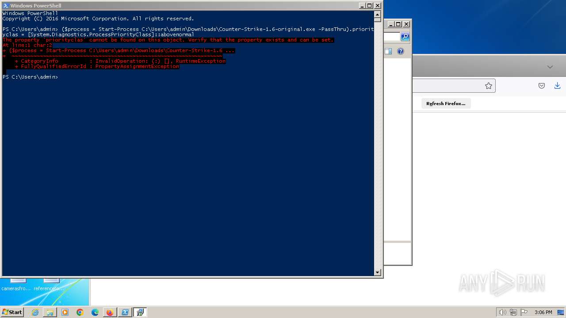566x318 pixels.
Task: Open the PowerShell title bar system menu icon
Action: (5, 6)
